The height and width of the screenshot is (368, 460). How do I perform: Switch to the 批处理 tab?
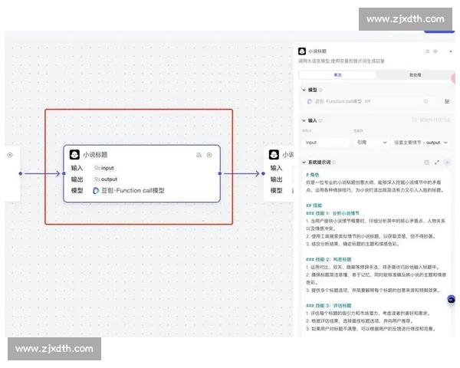[415, 75]
